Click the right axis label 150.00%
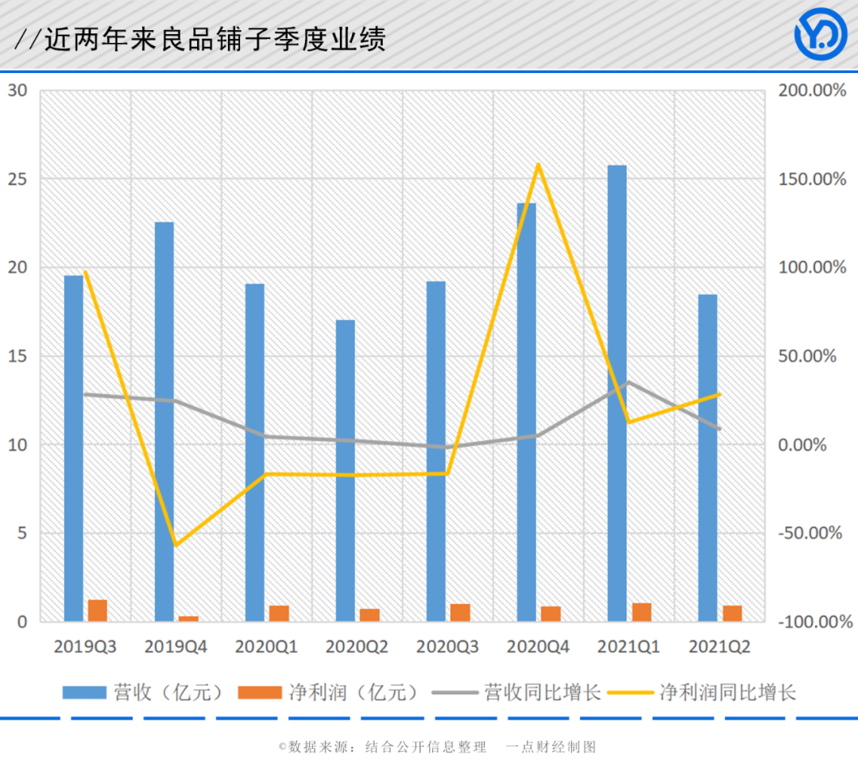Screen dimensions: 858x767 tap(812, 179)
